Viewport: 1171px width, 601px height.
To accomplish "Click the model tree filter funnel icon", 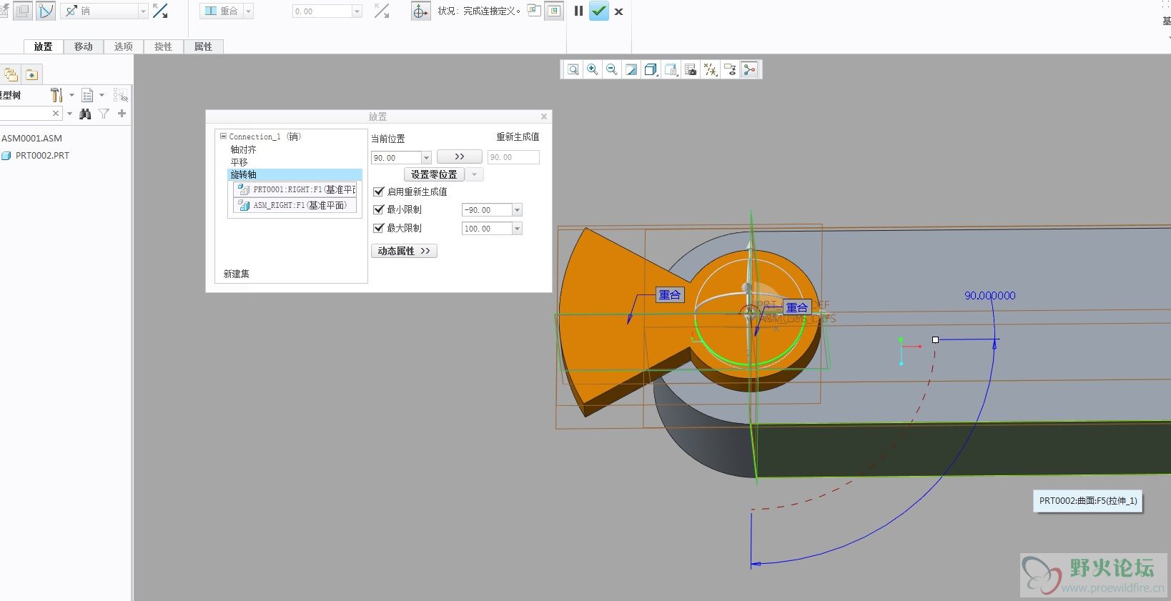I will point(104,114).
